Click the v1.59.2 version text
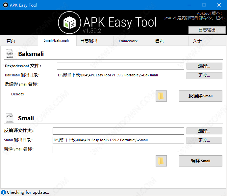Image resolution: width=227 pixels, height=196 pixels. [92, 31]
